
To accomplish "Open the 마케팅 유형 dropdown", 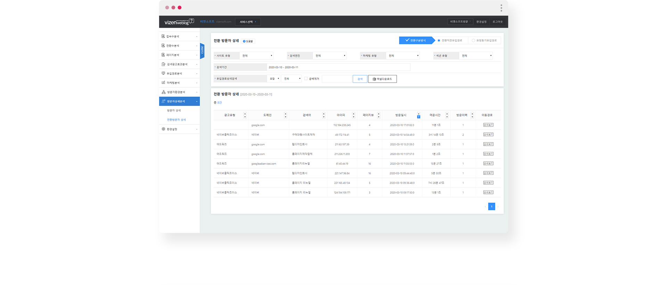I will click(x=403, y=56).
